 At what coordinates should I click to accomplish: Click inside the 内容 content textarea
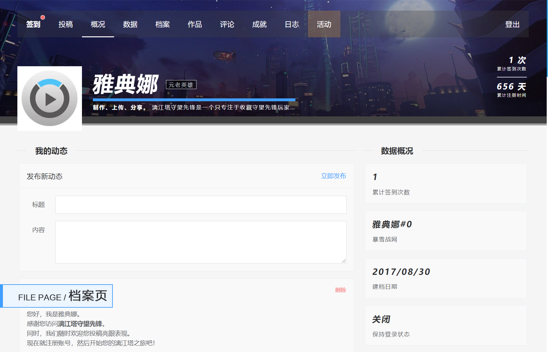(x=201, y=242)
